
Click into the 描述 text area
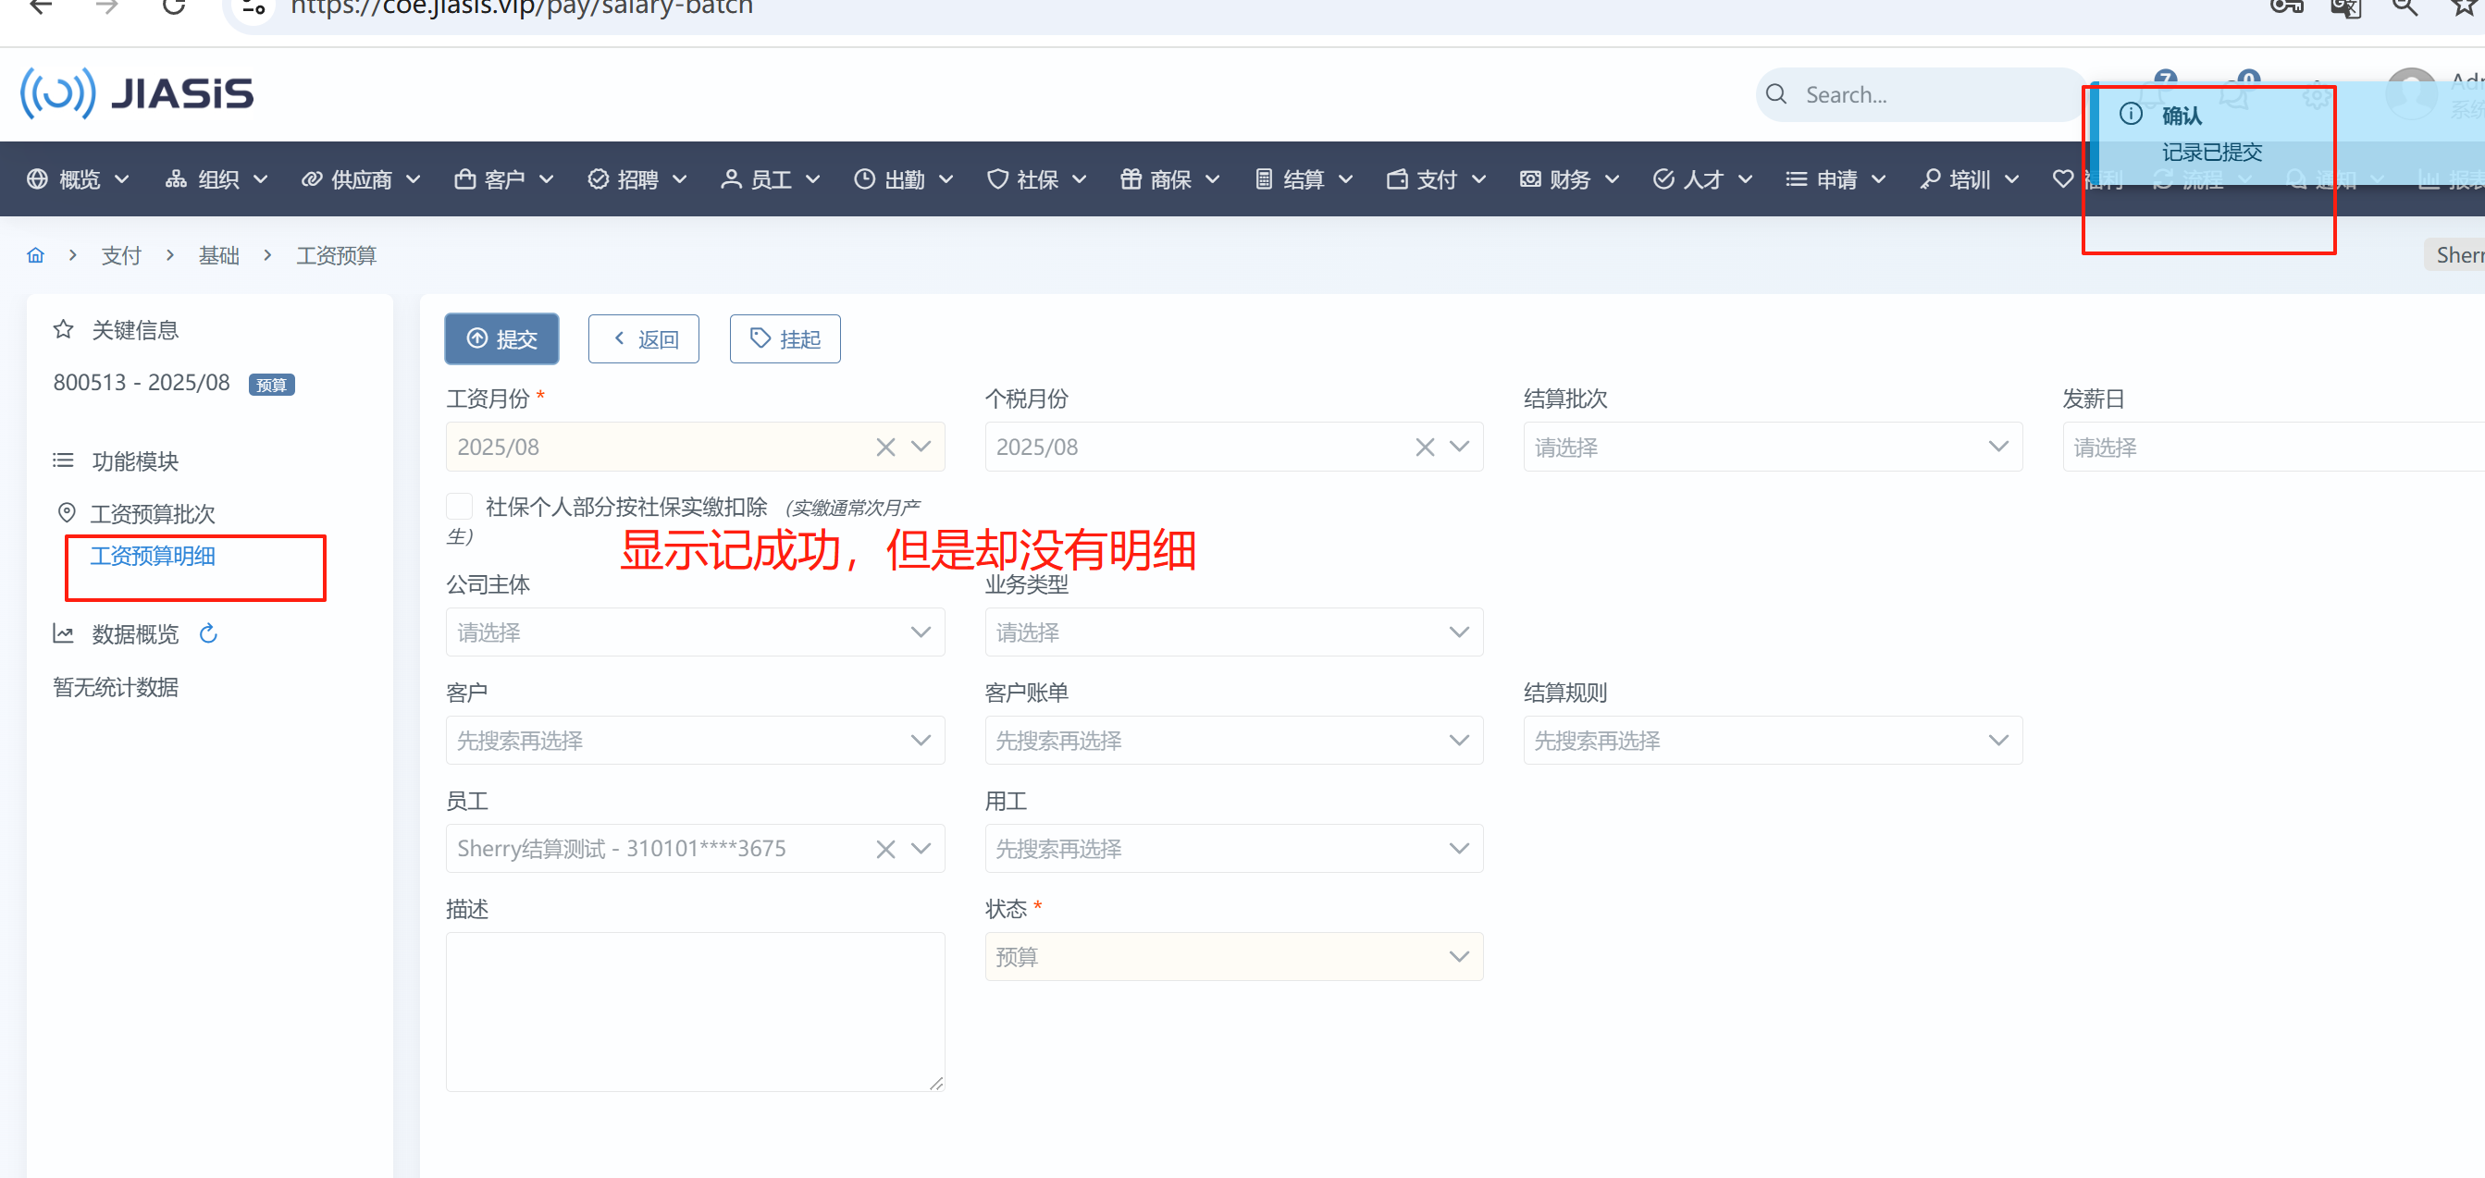694,1012
